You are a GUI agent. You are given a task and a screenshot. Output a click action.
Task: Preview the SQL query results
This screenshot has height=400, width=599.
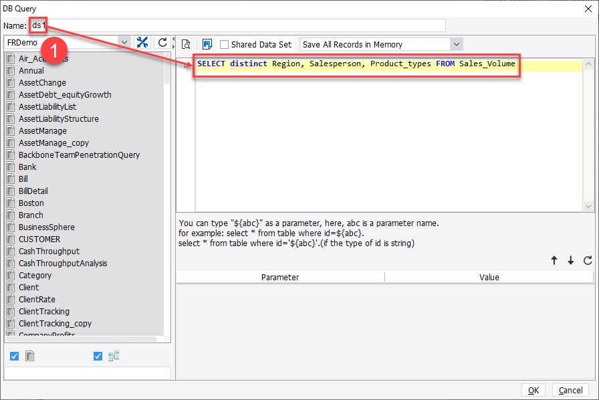(x=185, y=43)
